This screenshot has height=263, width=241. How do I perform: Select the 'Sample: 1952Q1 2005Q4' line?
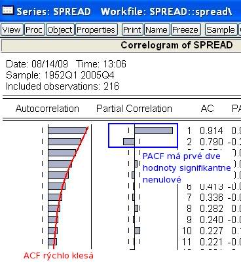60,75
